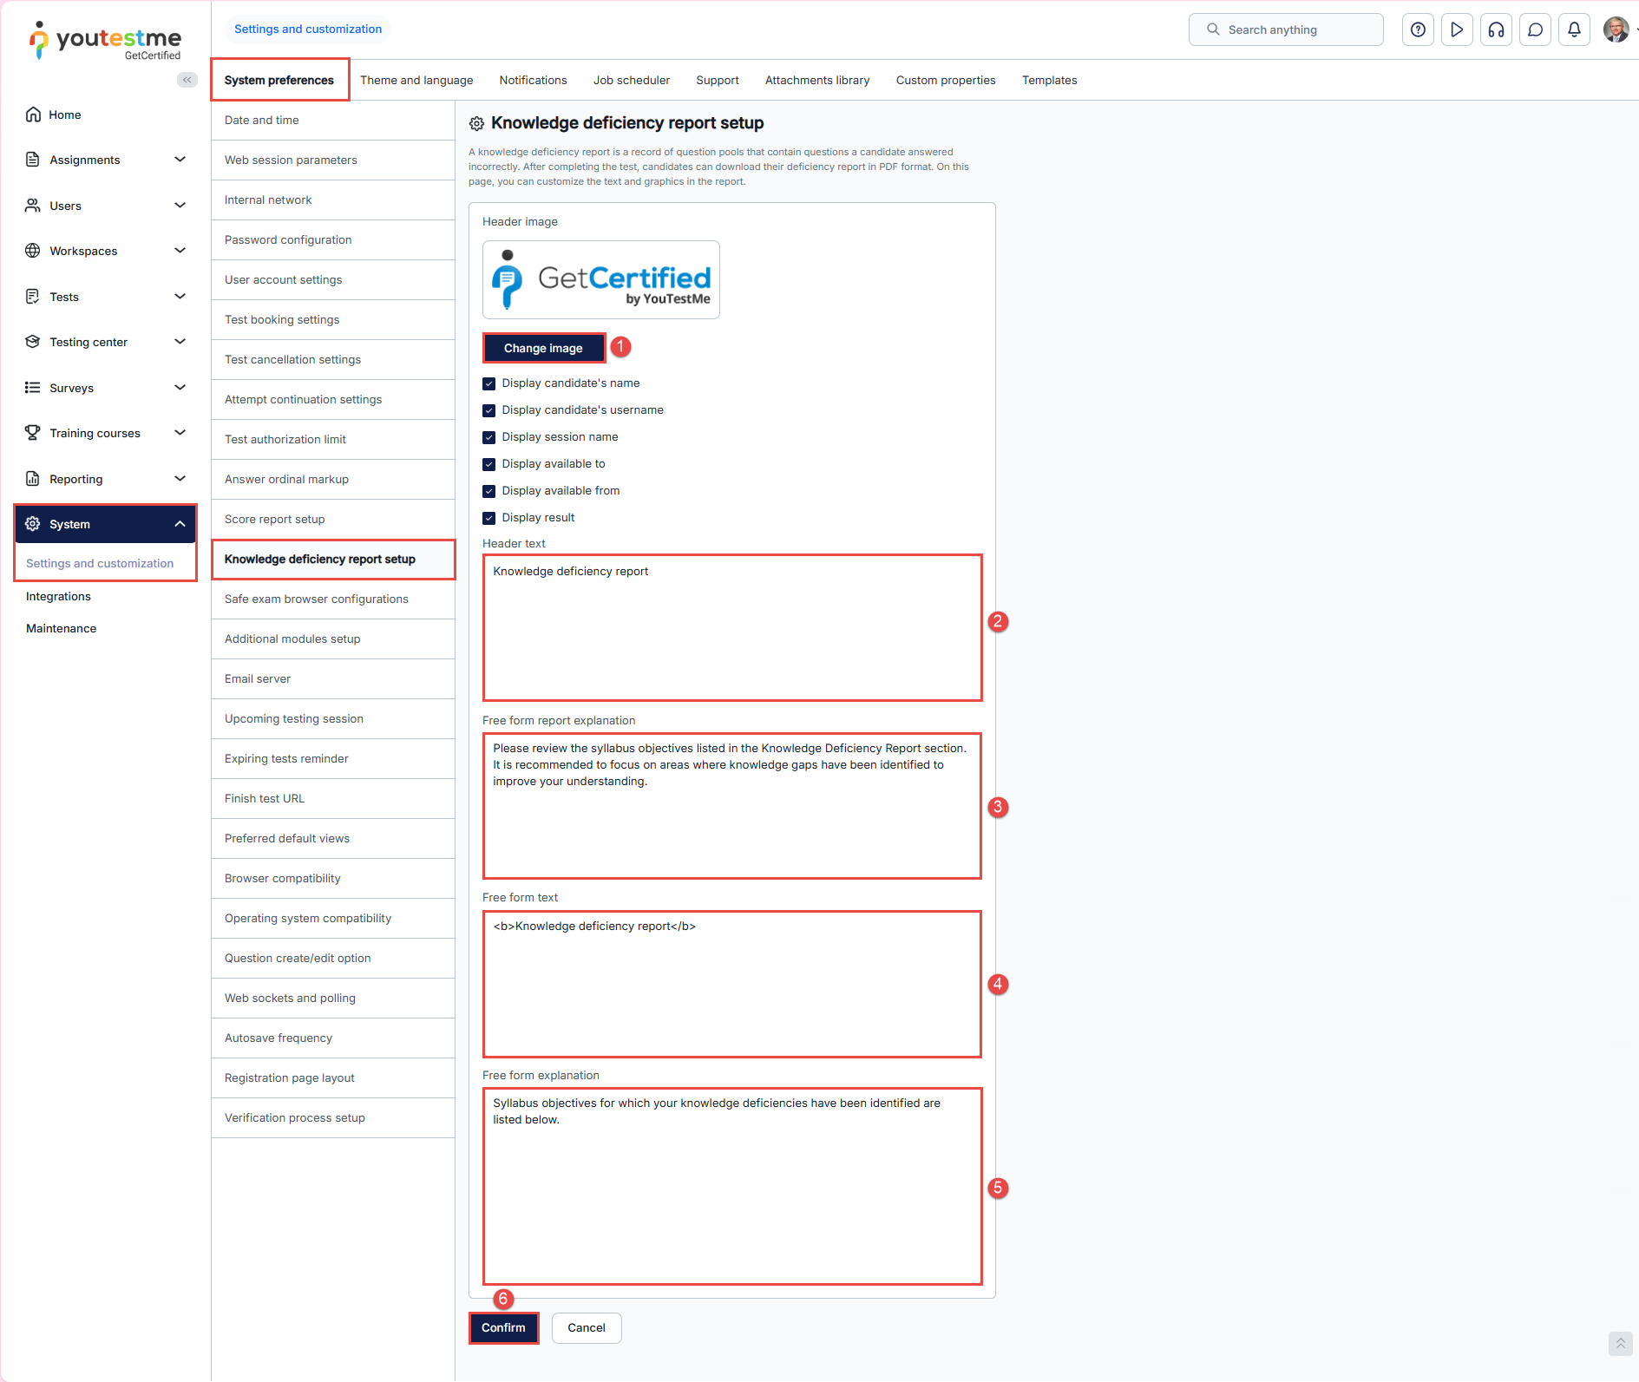The width and height of the screenshot is (1639, 1382).
Task: Switch to Theme and language tab
Action: (x=416, y=80)
